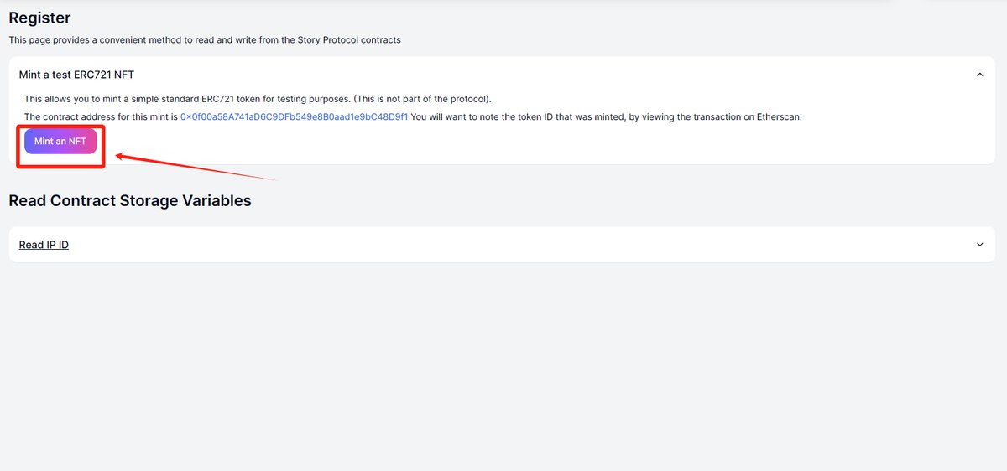Select the text about Story Protocol contracts
Screen dimensions: 1007x471
pos(205,39)
